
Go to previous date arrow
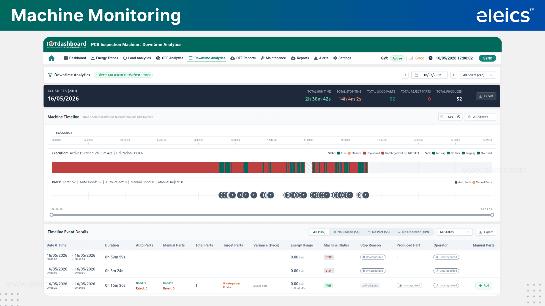pyautogui.click(x=405, y=75)
